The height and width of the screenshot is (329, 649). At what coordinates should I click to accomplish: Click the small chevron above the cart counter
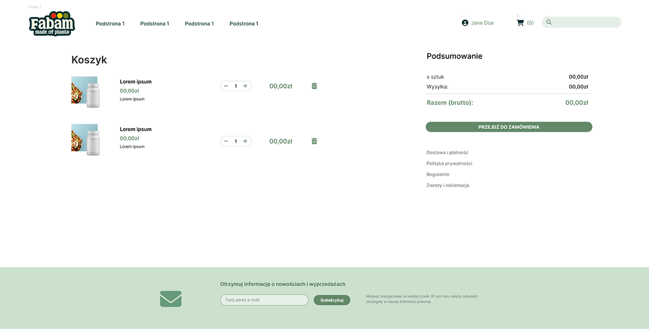pyautogui.click(x=518, y=15)
